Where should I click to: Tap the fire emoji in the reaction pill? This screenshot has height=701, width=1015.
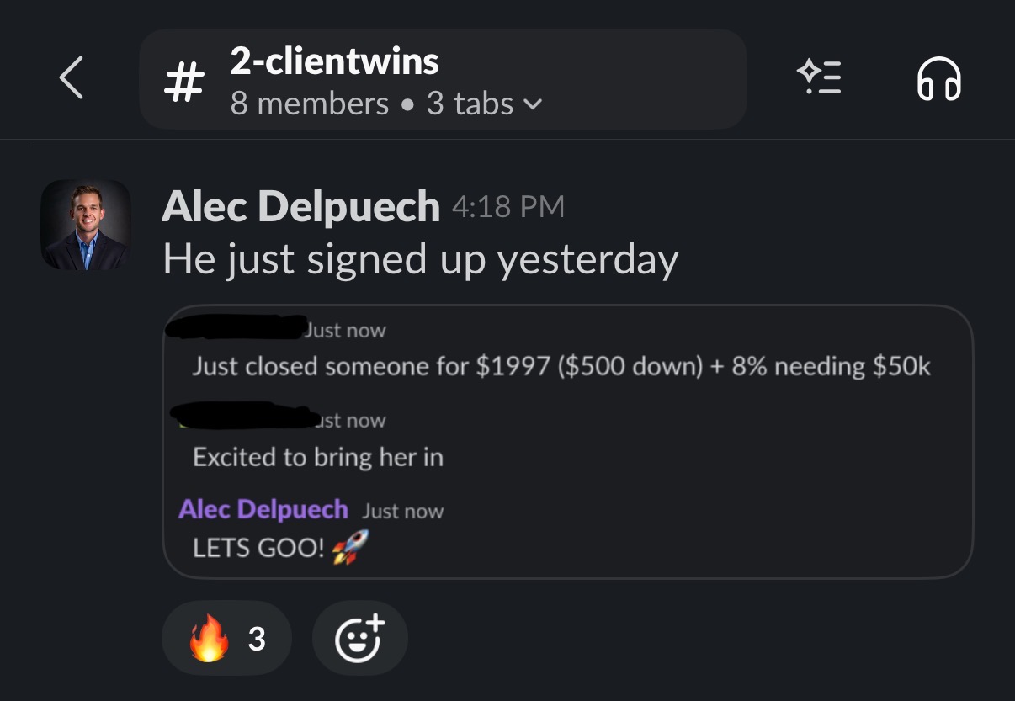(x=207, y=640)
